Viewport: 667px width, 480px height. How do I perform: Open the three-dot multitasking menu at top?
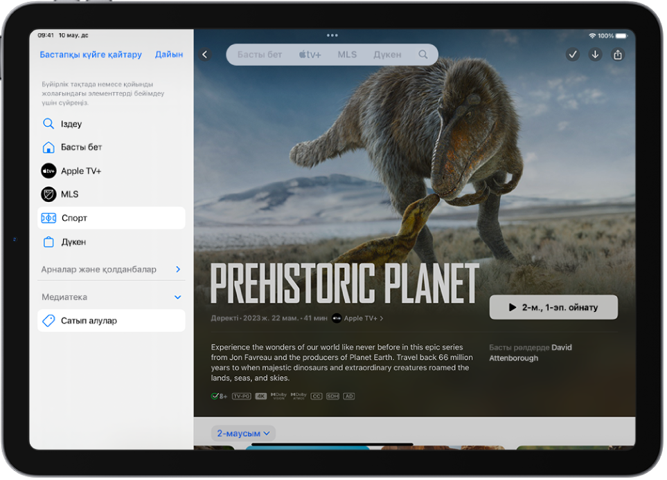click(x=332, y=35)
